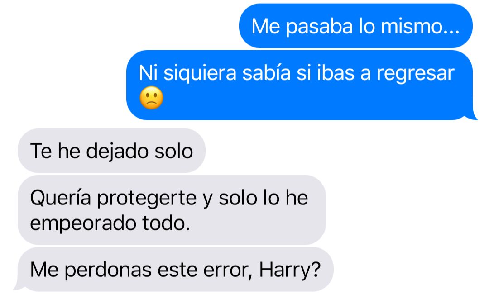
Task: Click the word "siquiera" in the blue message
Action: [200, 73]
